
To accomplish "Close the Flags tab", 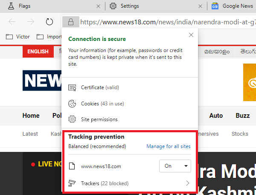I will pyautogui.click(x=98, y=6).
